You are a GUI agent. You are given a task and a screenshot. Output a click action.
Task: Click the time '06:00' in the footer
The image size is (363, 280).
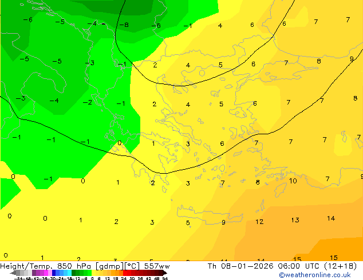click(290, 266)
